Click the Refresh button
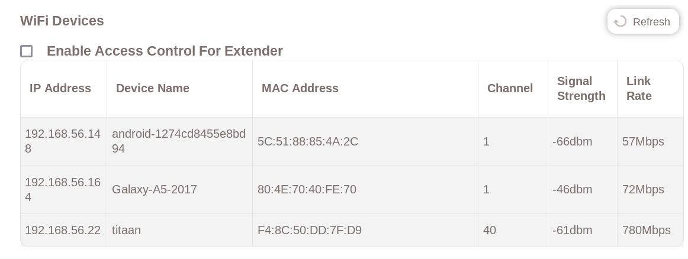This screenshot has width=688, height=259. [643, 22]
